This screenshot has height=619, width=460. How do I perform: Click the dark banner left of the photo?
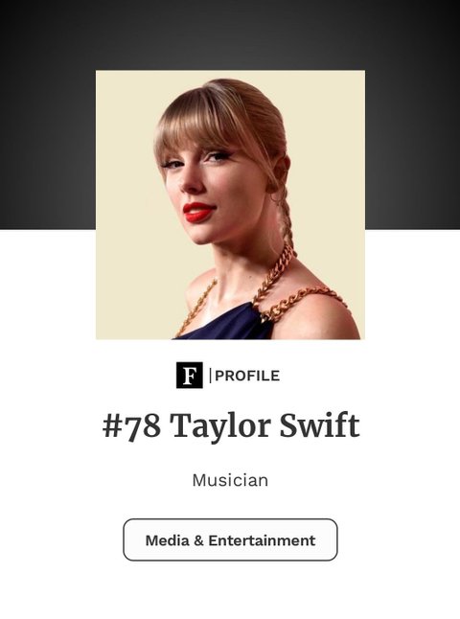click(47, 149)
